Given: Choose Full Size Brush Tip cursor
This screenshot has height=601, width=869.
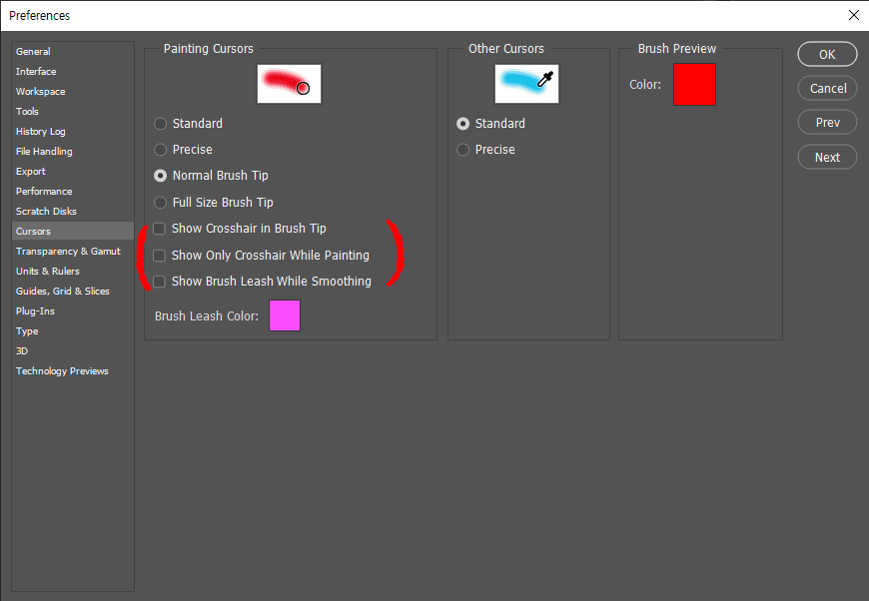Looking at the screenshot, I should coord(160,202).
